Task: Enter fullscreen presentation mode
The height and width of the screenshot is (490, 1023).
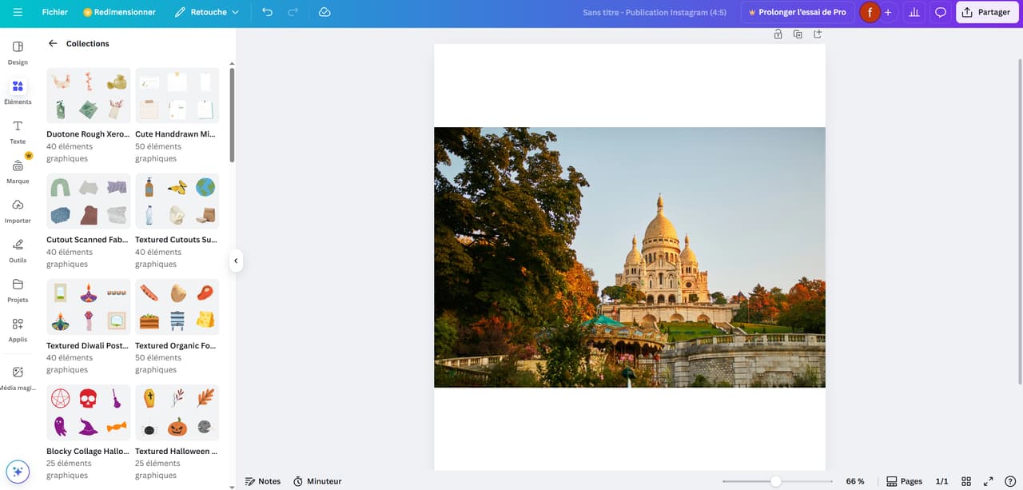Action: [989, 481]
